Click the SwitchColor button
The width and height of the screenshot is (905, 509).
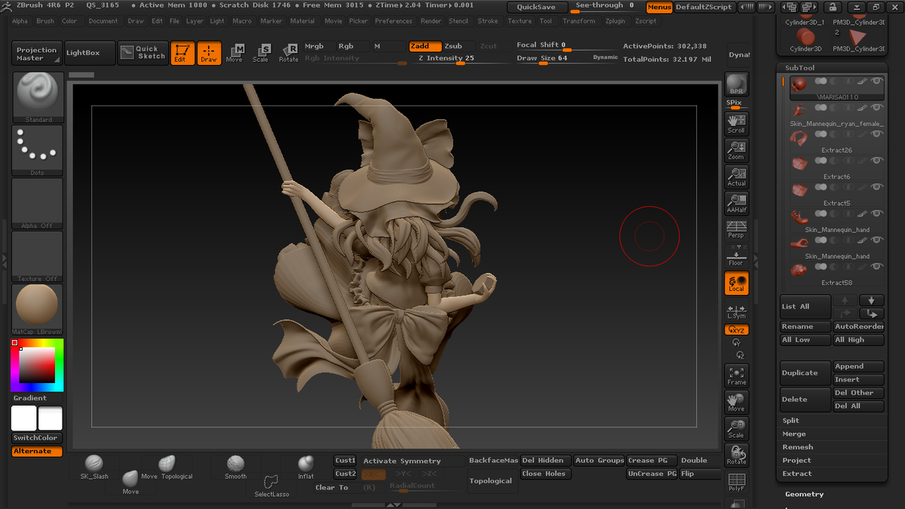[x=37, y=438]
